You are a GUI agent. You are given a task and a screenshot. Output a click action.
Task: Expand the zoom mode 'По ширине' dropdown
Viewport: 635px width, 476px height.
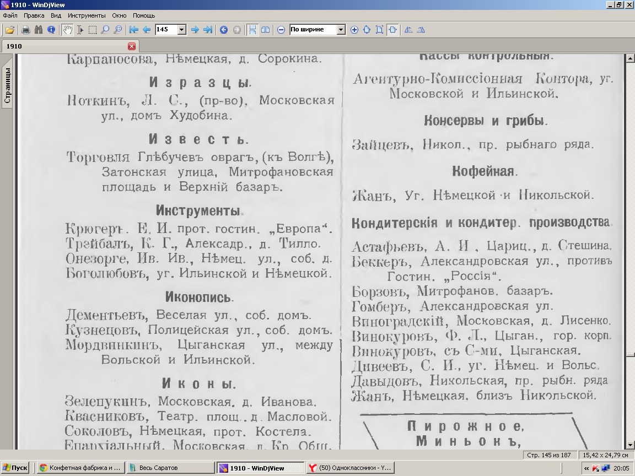click(341, 30)
